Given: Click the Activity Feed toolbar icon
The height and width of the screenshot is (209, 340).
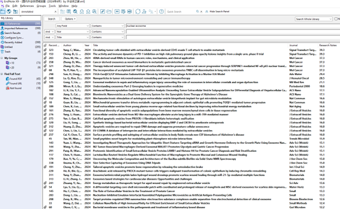Looking at the screenshot, I should pyautogui.click(x=151, y=11).
